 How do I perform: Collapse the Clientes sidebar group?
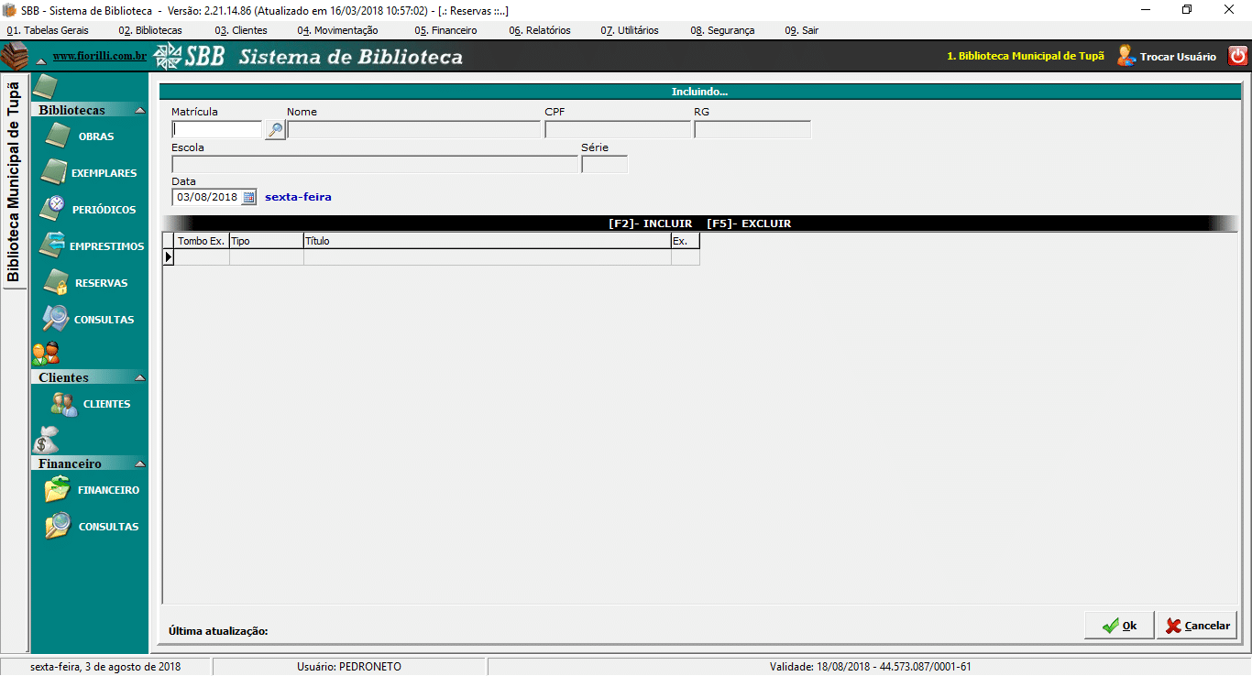pyautogui.click(x=139, y=377)
